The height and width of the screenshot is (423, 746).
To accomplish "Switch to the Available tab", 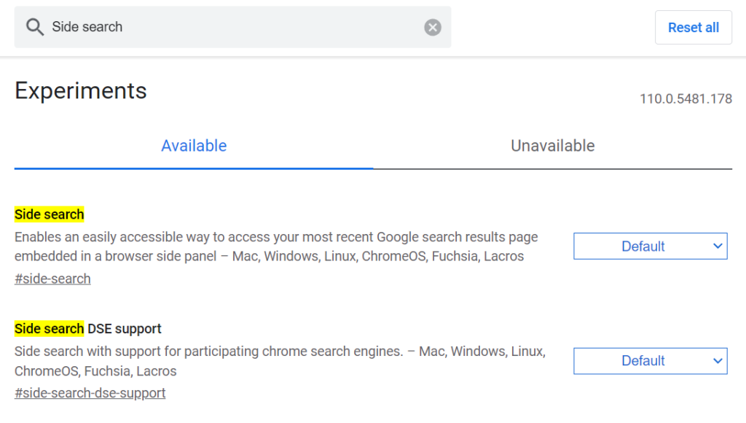I will coord(194,146).
